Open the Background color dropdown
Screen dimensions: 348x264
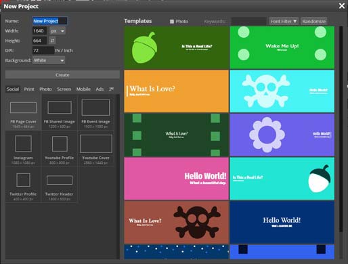[49, 60]
